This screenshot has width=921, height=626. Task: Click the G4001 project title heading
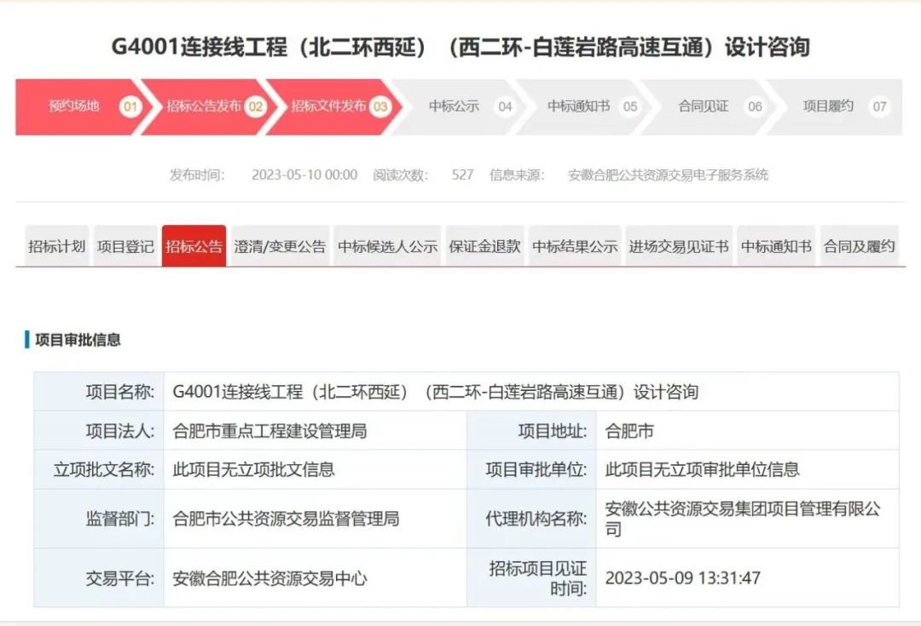[460, 47]
